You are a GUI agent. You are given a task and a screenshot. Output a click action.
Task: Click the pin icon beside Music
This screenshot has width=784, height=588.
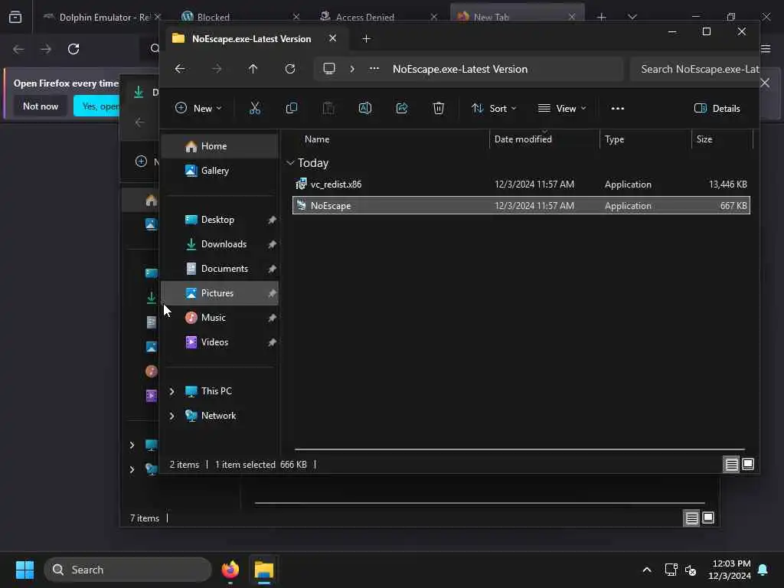tap(272, 318)
